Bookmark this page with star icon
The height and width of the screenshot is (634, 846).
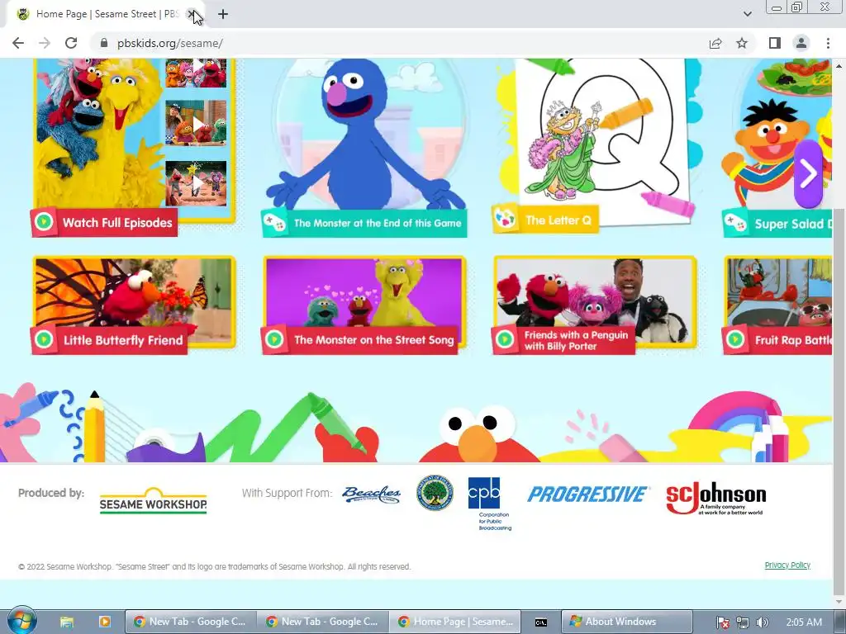coord(742,43)
